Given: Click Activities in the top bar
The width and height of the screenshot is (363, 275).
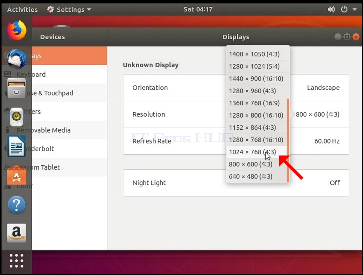Looking at the screenshot, I should (x=22, y=10).
